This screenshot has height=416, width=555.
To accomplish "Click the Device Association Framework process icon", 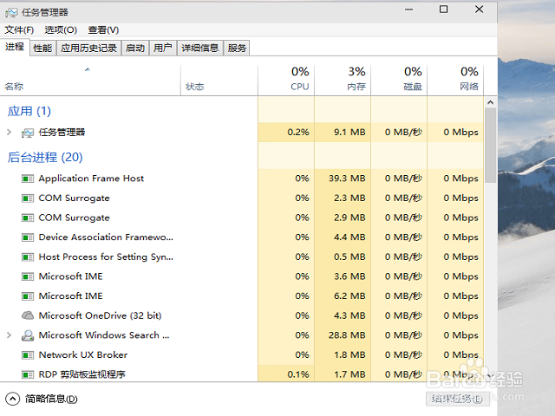I will (28, 237).
